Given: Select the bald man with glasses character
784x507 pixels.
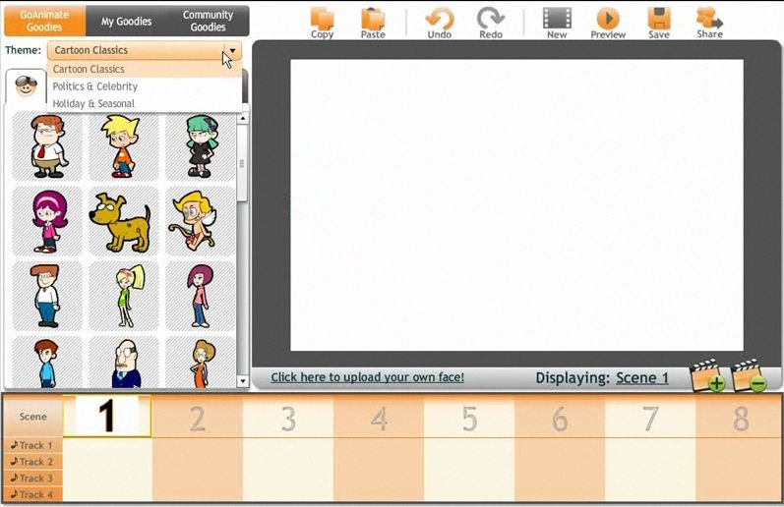Looking at the screenshot, I should (x=124, y=363).
